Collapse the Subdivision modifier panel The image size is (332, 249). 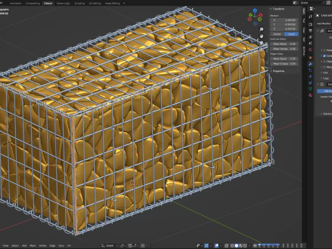click(x=318, y=84)
